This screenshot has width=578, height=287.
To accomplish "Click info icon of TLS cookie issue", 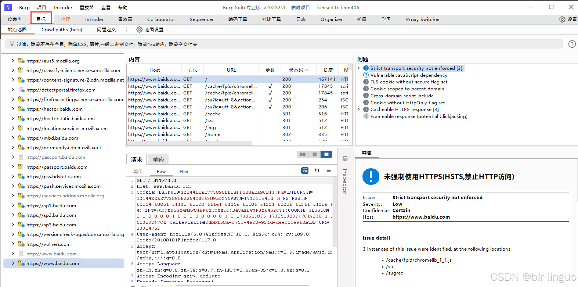I will [366, 82].
